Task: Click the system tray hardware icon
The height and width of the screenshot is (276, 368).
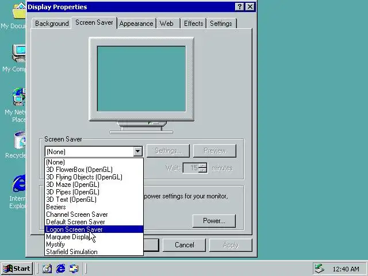Action: [320, 269]
